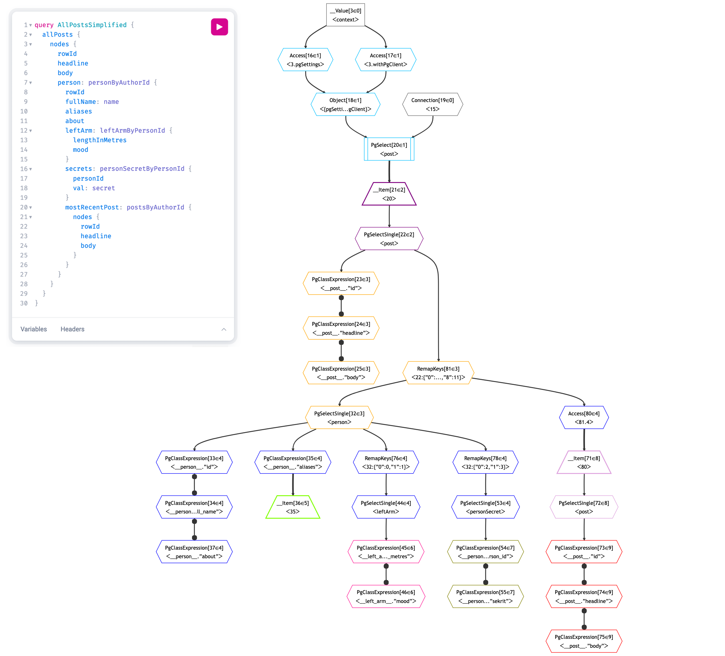Select the Access[16∈1] pgSettings node

click(305, 60)
